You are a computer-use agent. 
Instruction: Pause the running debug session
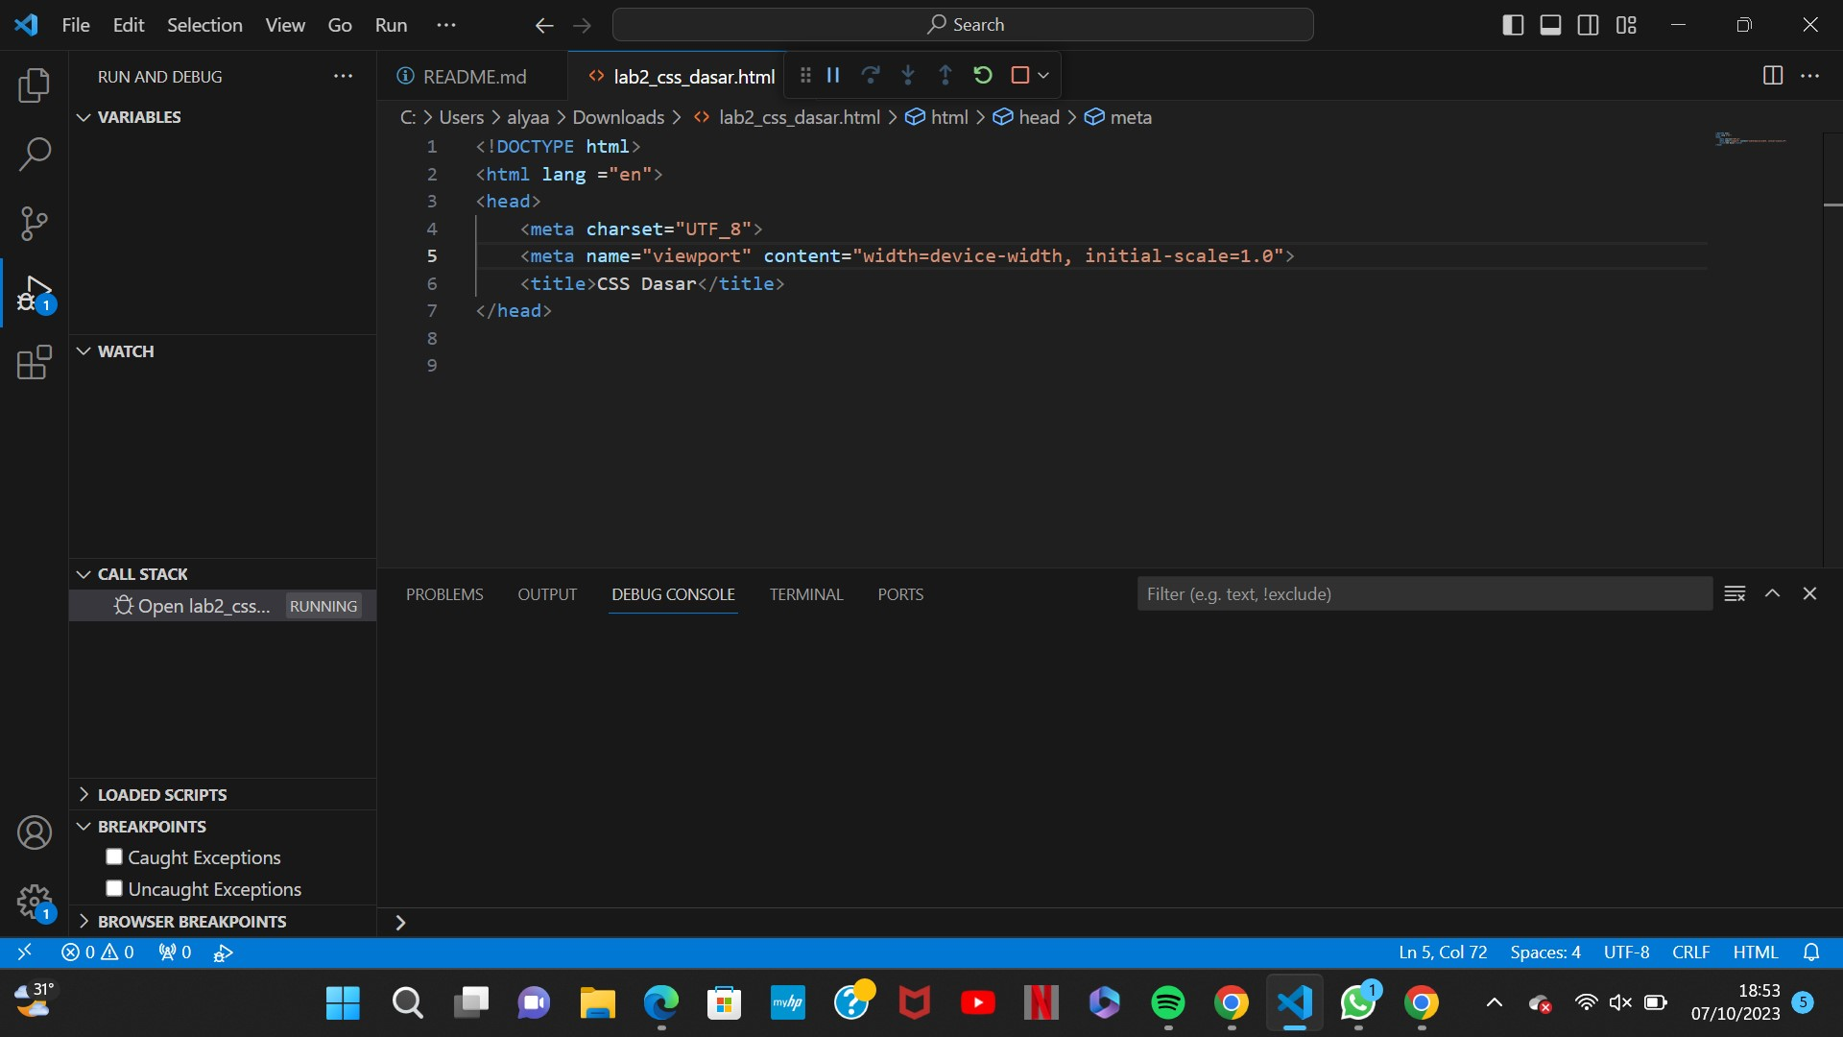click(x=831, y=75)
